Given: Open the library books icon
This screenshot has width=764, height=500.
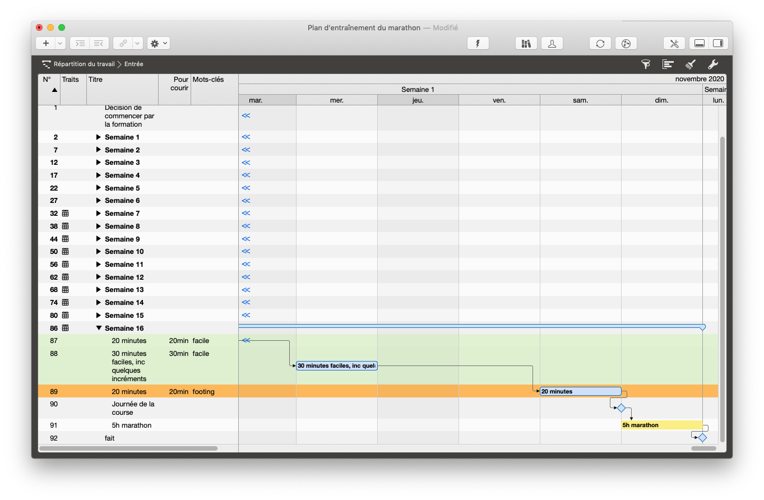Looking at the screenshot, I should tap(526, 43).
